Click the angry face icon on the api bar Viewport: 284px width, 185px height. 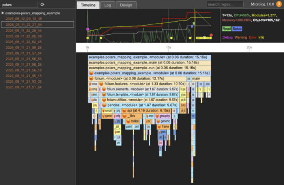(x=124, y=110)
